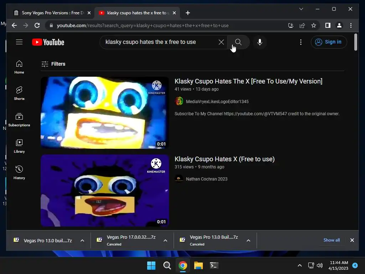Go back with the browser back arrow
The width and height of the screenshot is (365, 274).
pyautogui.click(x=14, y=25)
